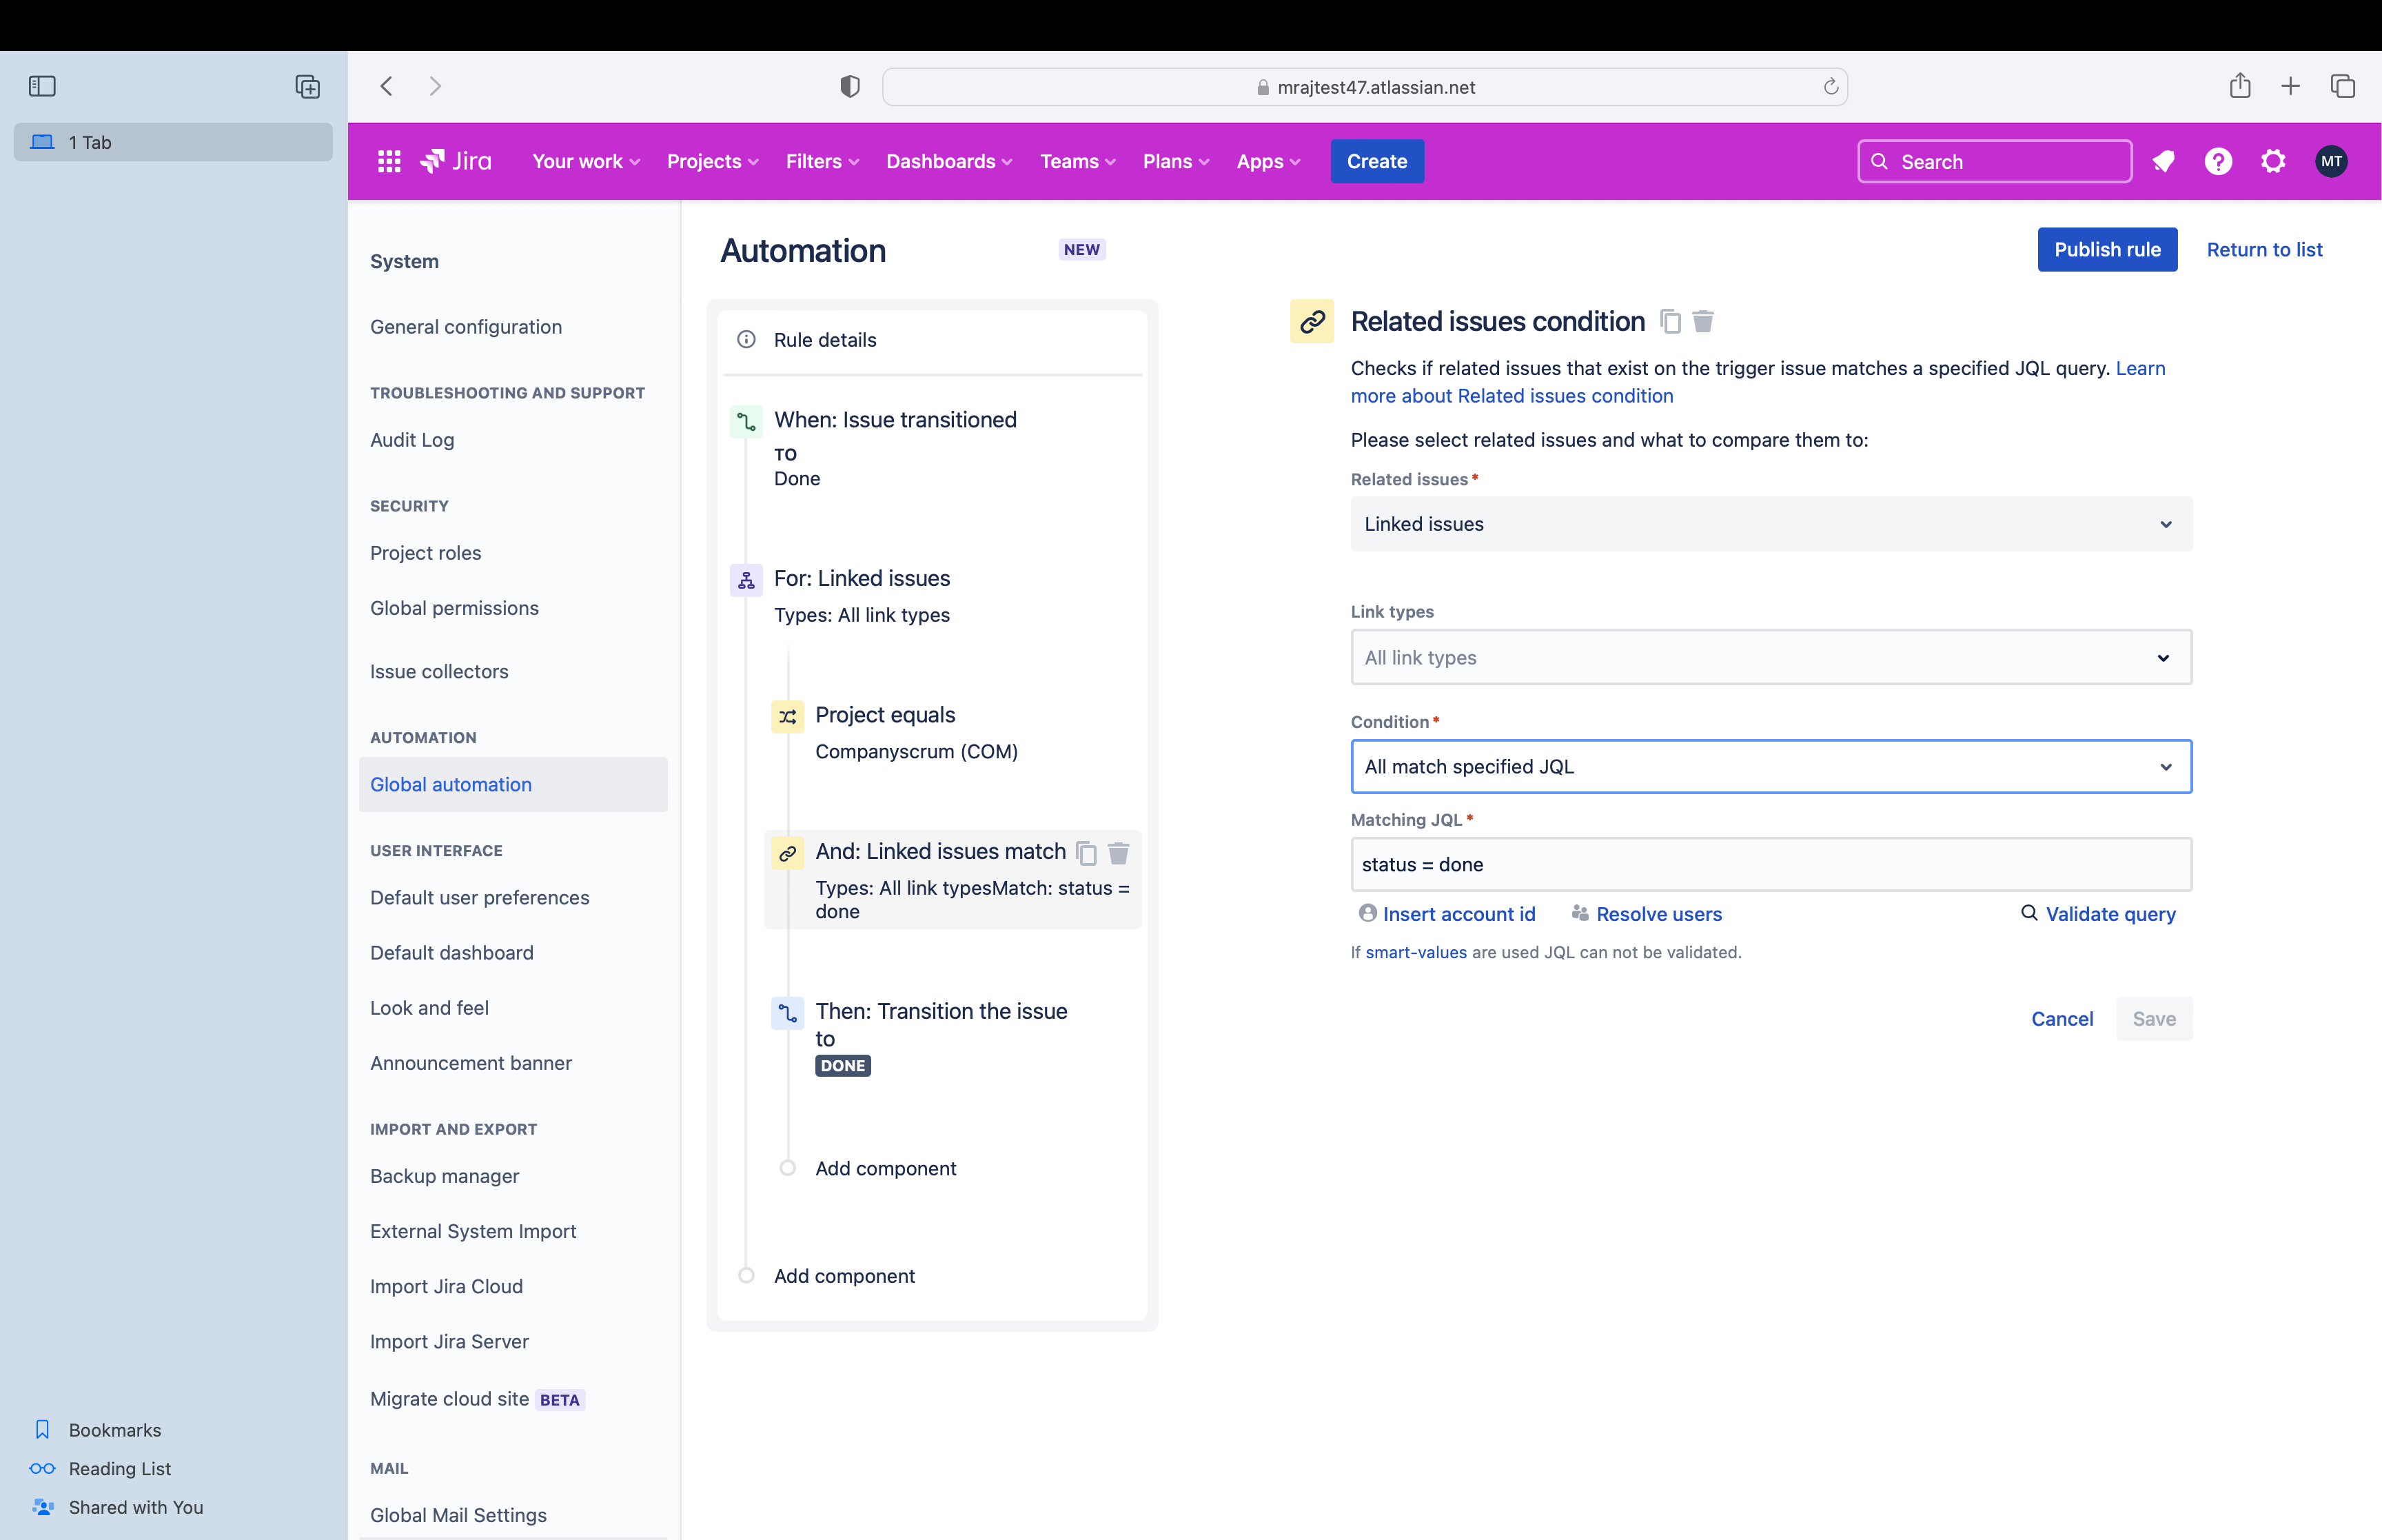Click the Matching JQL input field
This screenshot has height=1540, width=2382.
point(1770,864)
